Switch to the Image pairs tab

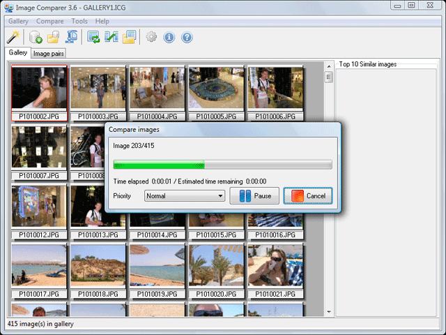48,54
